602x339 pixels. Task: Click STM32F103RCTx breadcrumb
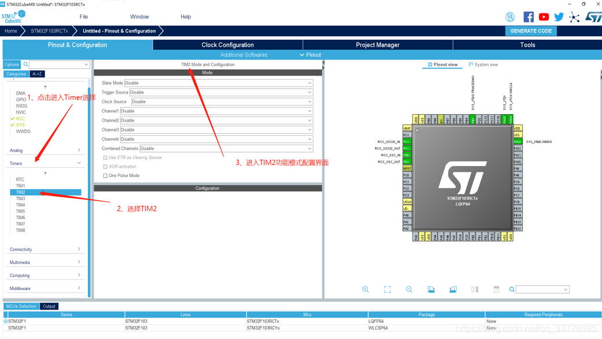click(x=50, y=31)
